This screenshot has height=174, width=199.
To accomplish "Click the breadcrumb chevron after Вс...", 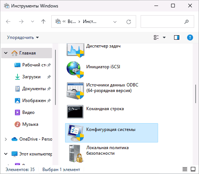I will [79, 22].
